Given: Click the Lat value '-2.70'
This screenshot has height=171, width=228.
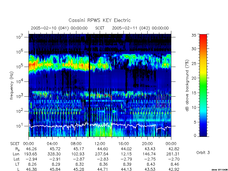Looking at the screenshot, I should [174, 159].
